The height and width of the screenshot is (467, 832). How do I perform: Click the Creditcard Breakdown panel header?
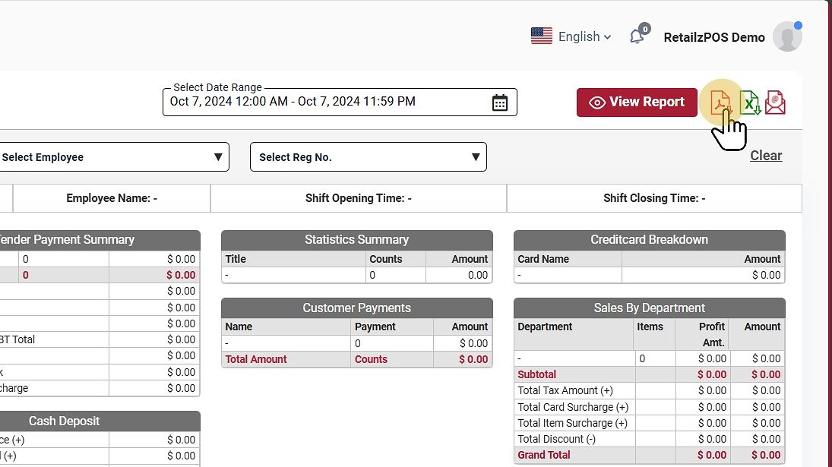649,240
